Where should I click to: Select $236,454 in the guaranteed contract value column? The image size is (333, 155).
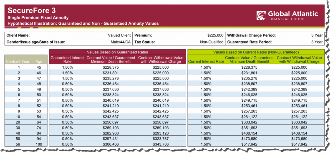[111, 84]
